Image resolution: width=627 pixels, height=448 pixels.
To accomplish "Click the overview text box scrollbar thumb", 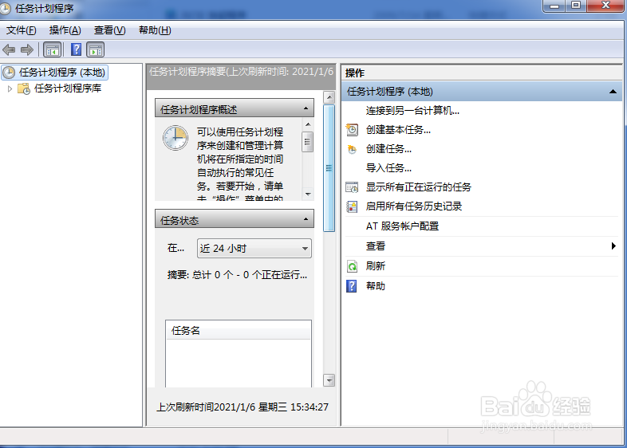I will (x=307, y=142).
